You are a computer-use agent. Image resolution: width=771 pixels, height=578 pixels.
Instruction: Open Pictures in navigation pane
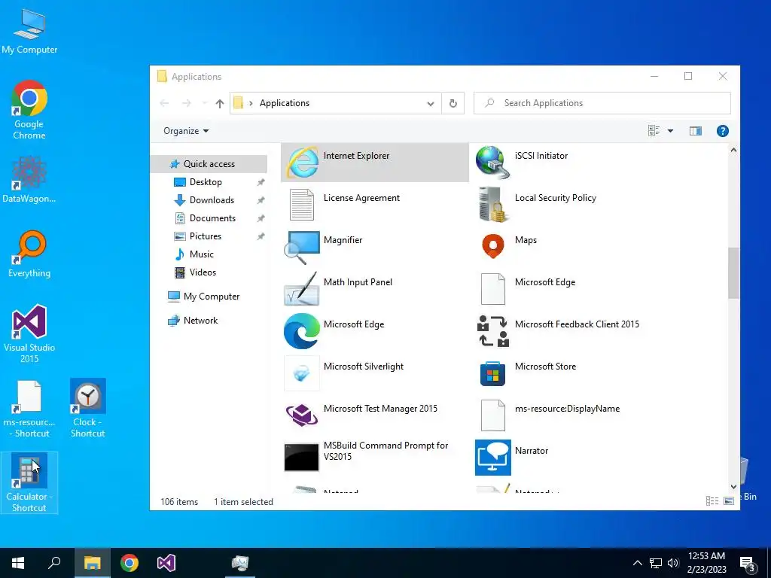coord(206,236)
